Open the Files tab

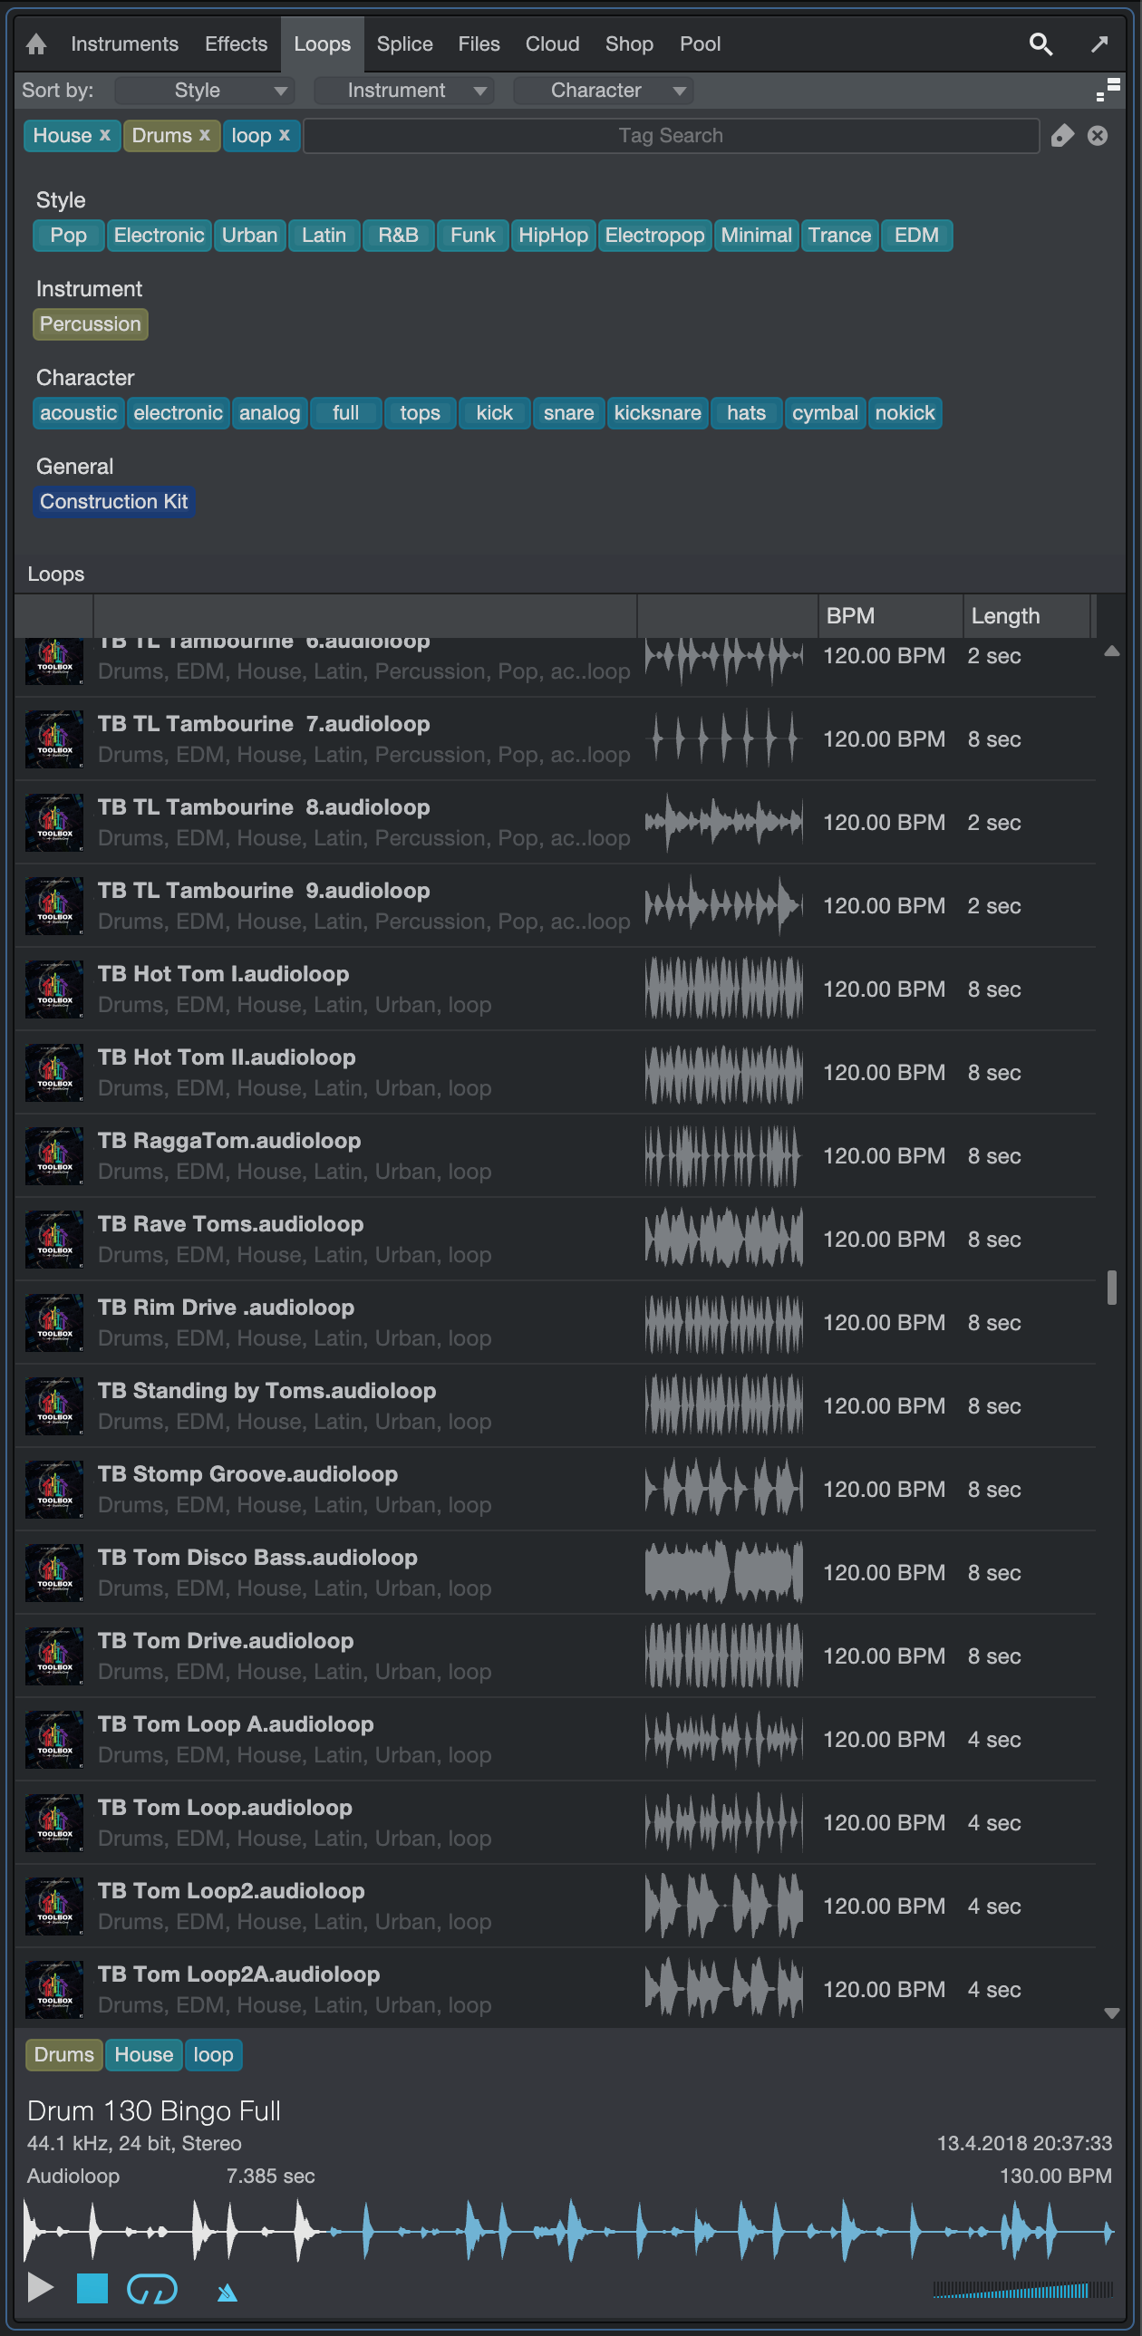click(x=479, y=43)
